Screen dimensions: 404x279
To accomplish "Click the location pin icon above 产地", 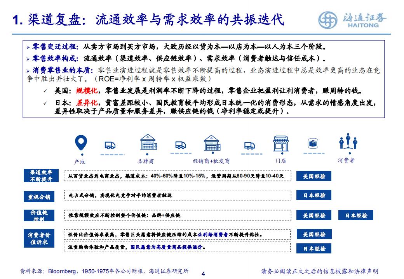I will pos(81,143).
